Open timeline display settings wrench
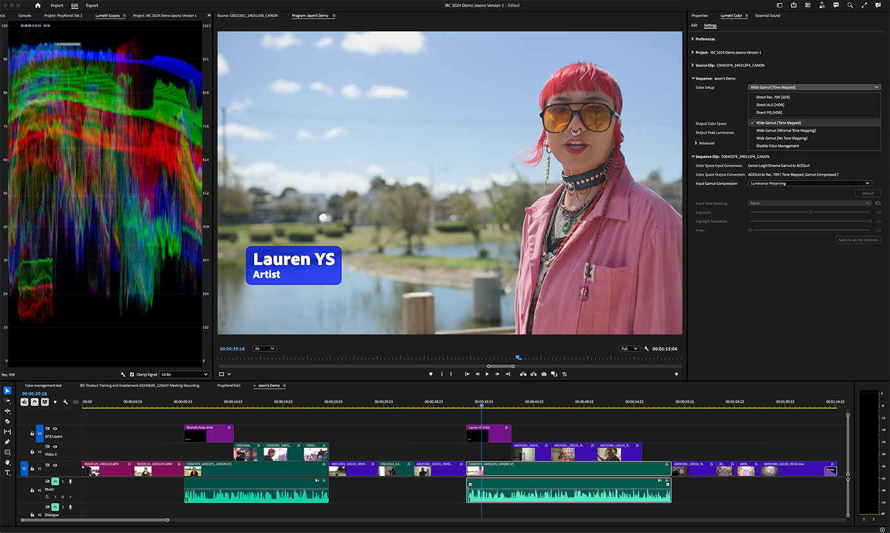Screen dimensions: 890x533 [x=65, y=402]
